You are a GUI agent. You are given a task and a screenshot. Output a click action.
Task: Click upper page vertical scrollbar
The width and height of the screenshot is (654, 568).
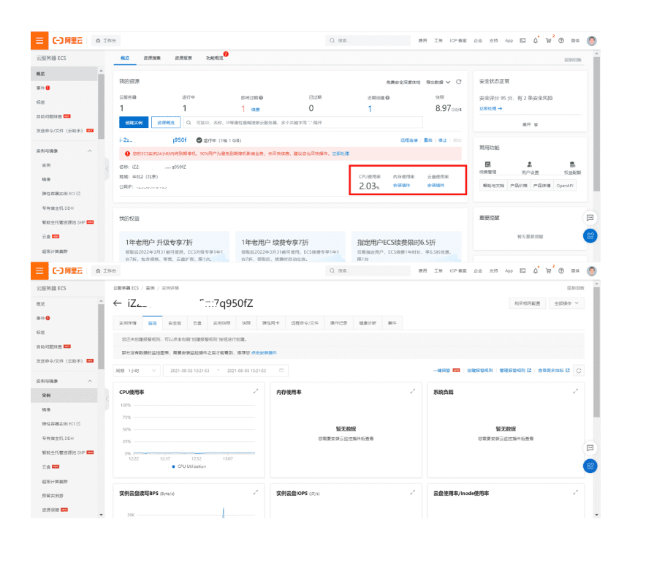[x=596, y=124]
